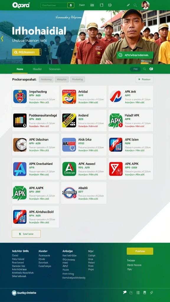Open the Inpehaoting crest app icon
This screenshot has width=170, height=302.
click(20, 96)
